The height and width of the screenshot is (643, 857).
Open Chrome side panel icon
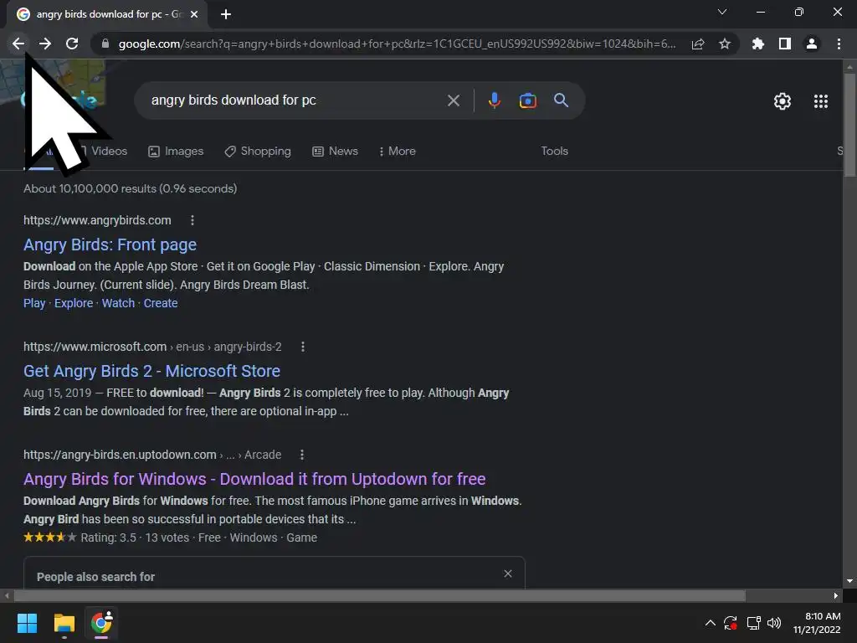[x=785, y=44]
